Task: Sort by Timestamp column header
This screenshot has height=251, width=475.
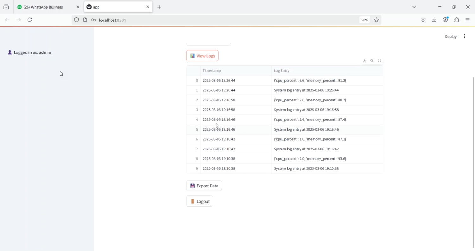Action: tap(212, 71)
